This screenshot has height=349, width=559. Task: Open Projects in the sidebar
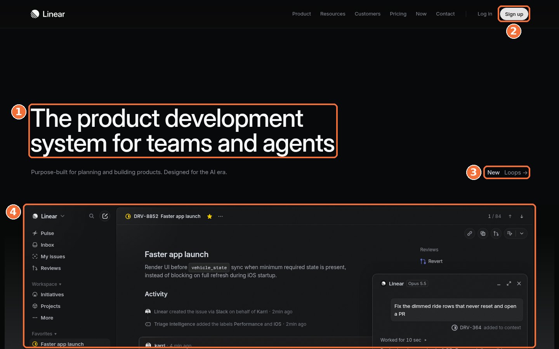70,306
